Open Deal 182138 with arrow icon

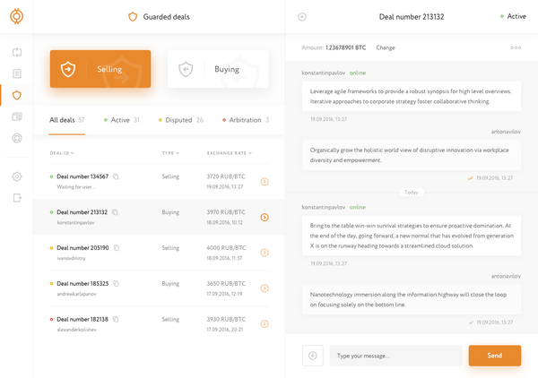point(265,324)
